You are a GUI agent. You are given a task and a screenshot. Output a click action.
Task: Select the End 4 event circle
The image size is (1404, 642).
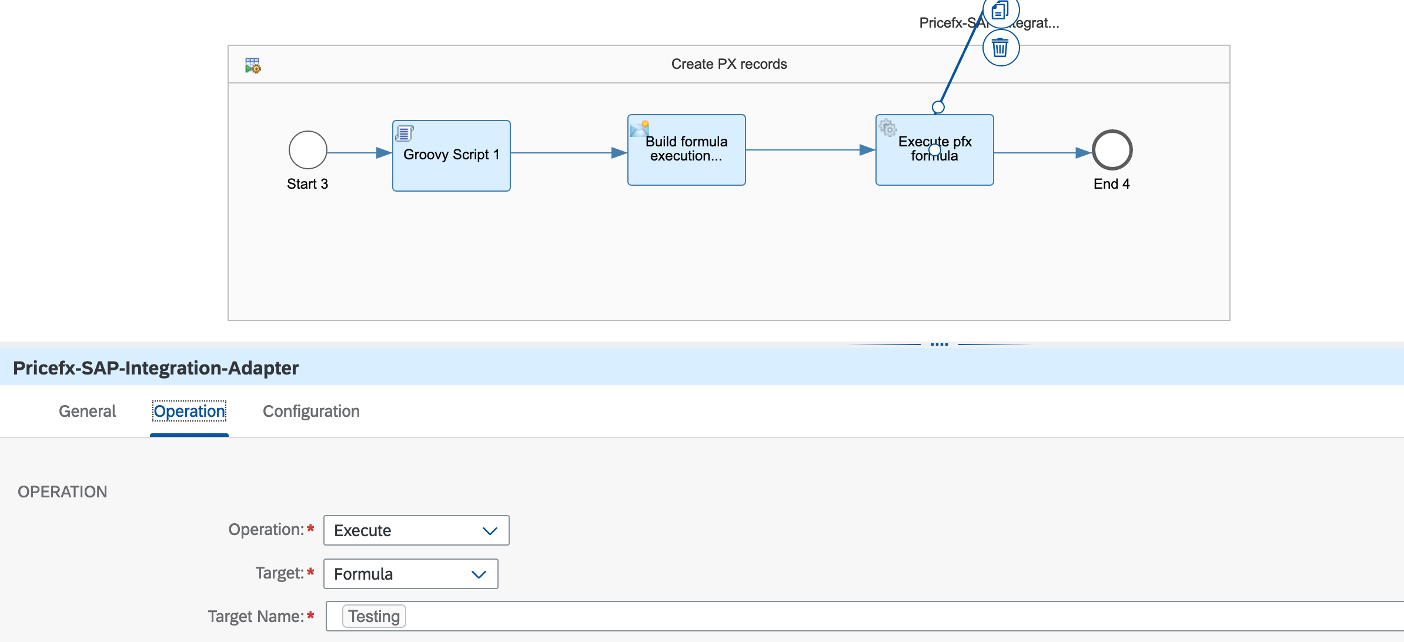1112,150
